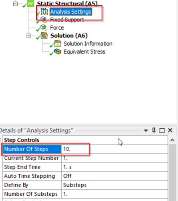The height and width of the screenshot is (201, 178).
Task: Select Force in the outline tree
Action: coord(57,28)
